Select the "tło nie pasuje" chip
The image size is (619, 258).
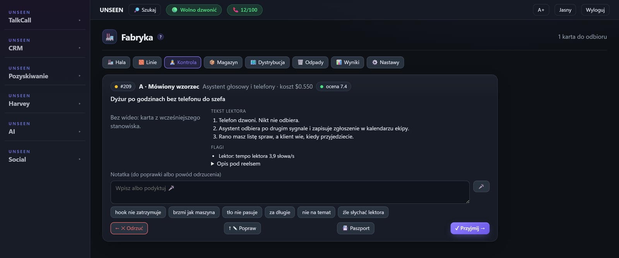(x=242, y=212)
